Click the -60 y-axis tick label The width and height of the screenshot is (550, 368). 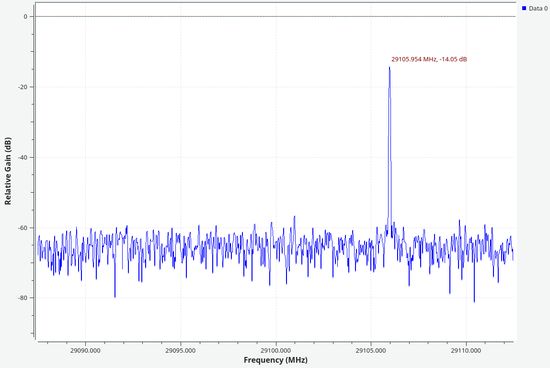(23, 228)
